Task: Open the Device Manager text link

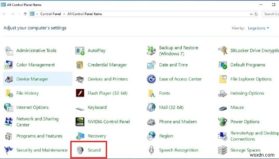Action: (x=32, y=79)
